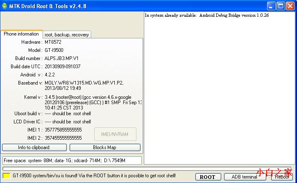Click the IMEI/NVRAM button
The image size is (297, 183).
(115, 134)
